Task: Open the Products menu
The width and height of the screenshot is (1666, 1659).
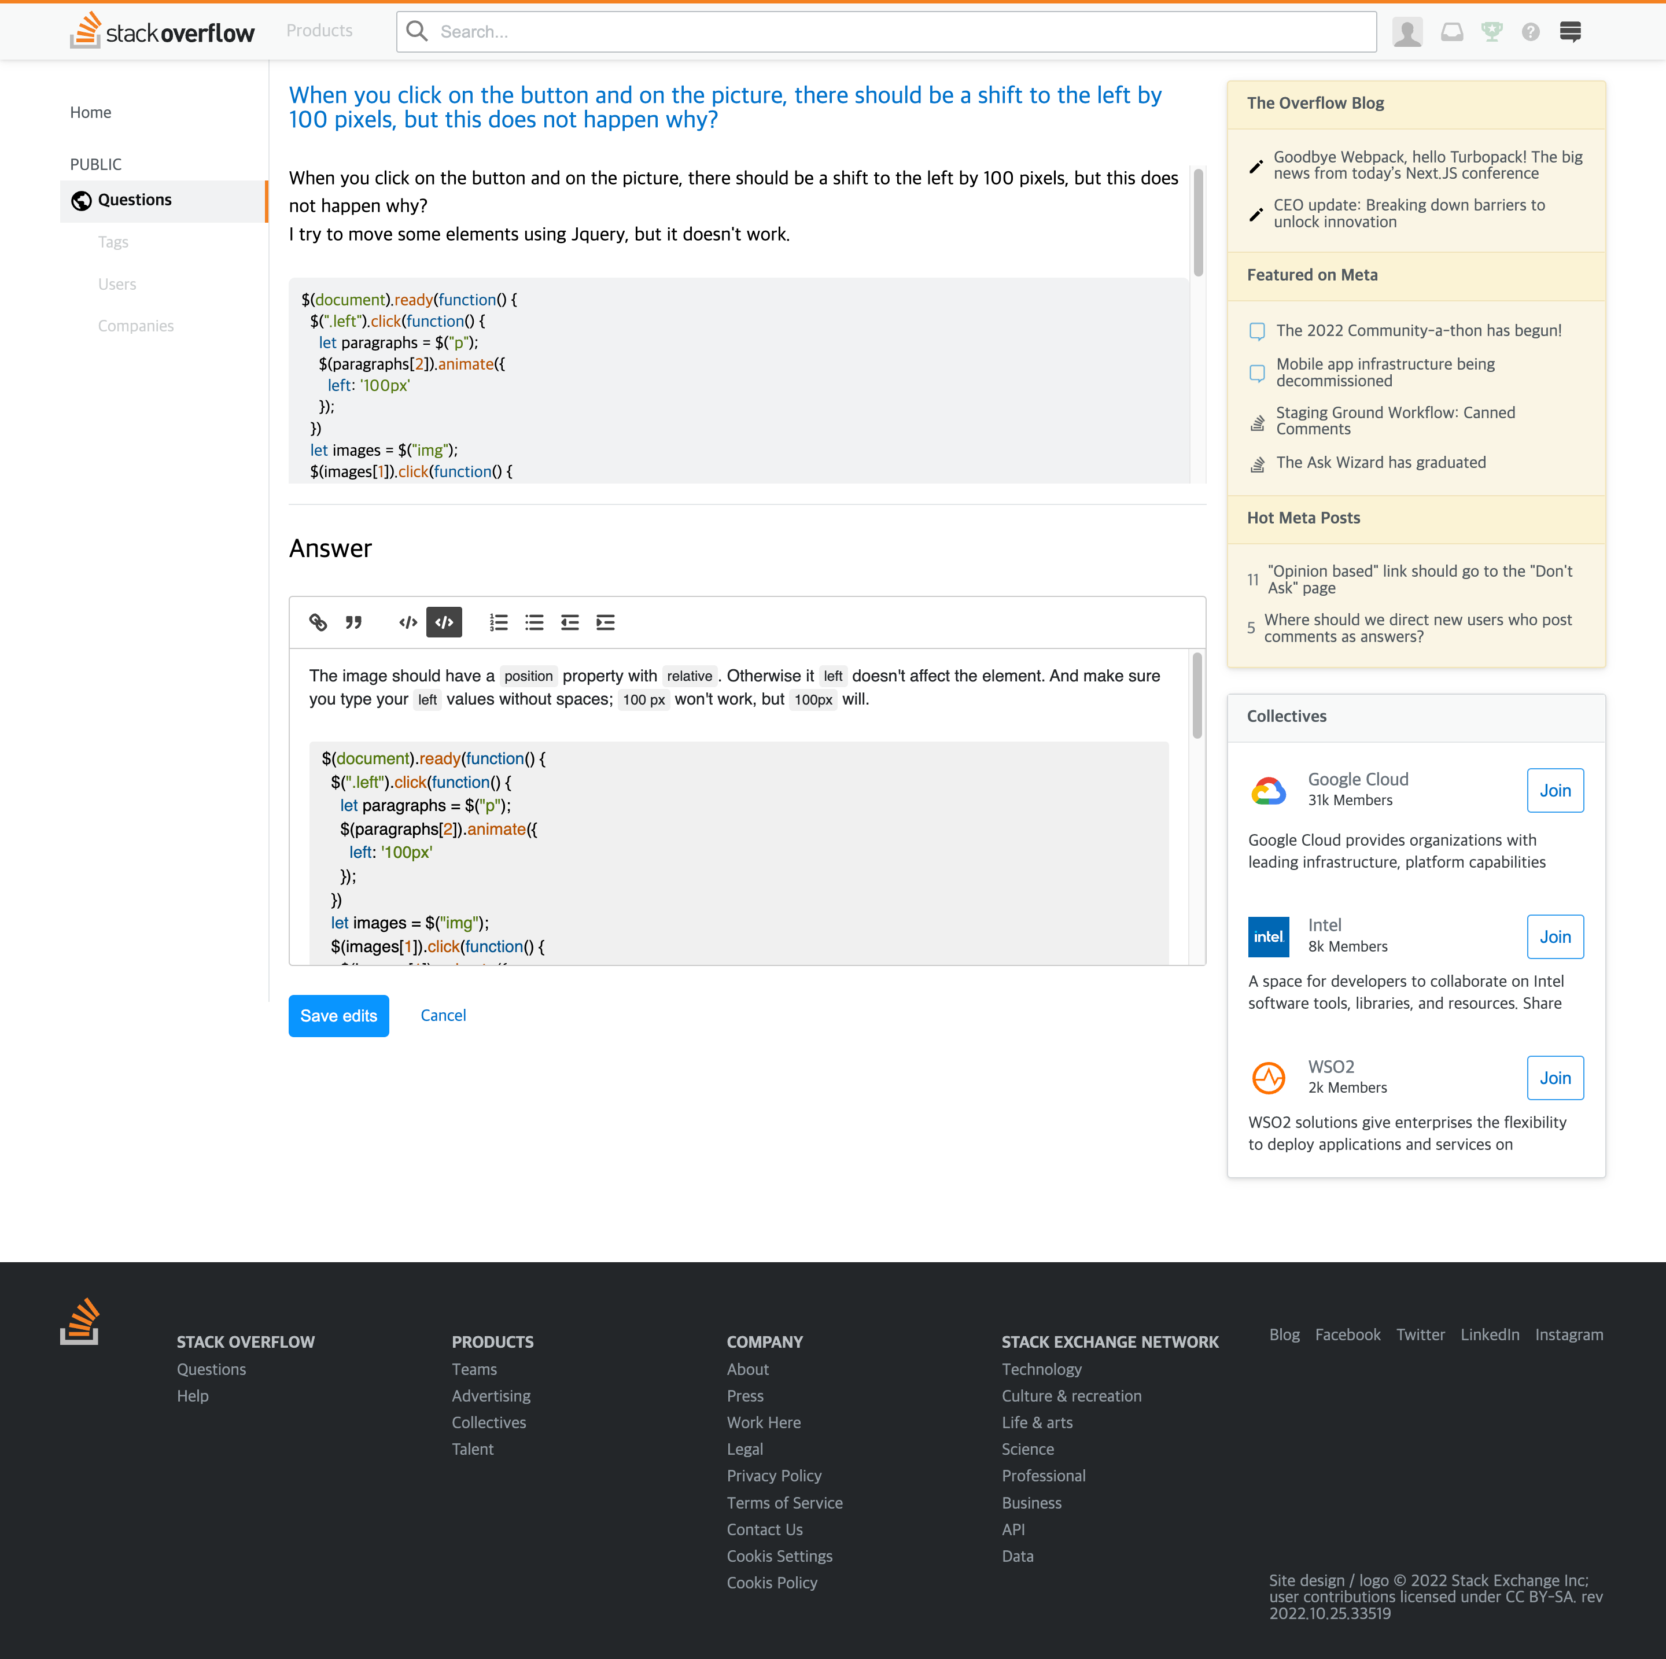Action: click(x=319, y=31)
